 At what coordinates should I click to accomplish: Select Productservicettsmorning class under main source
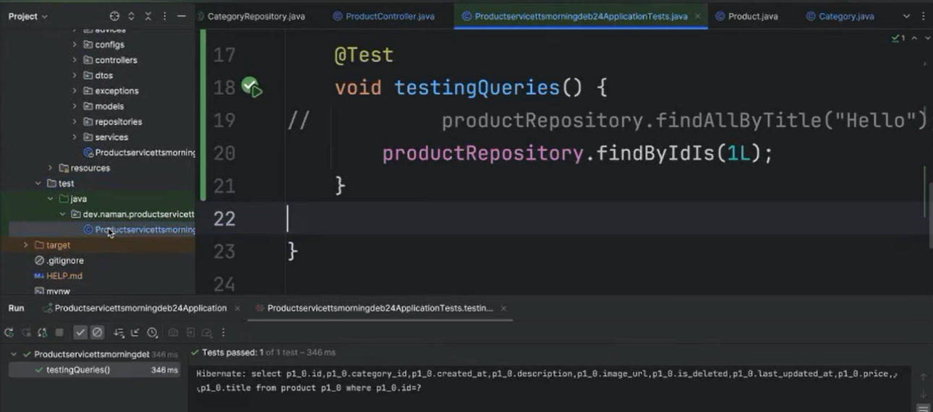139,153
